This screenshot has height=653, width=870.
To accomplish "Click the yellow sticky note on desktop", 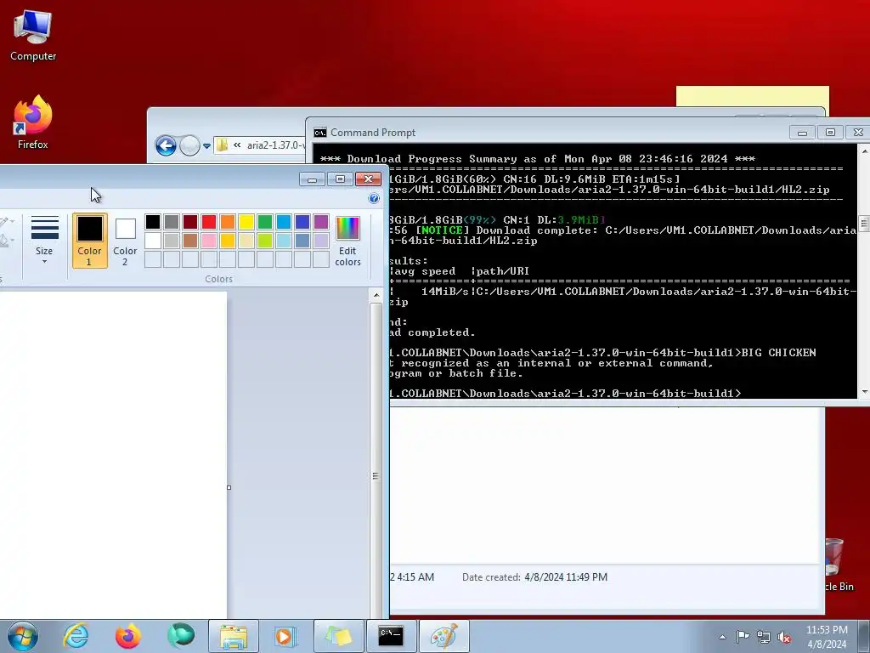I will (753, 97).
